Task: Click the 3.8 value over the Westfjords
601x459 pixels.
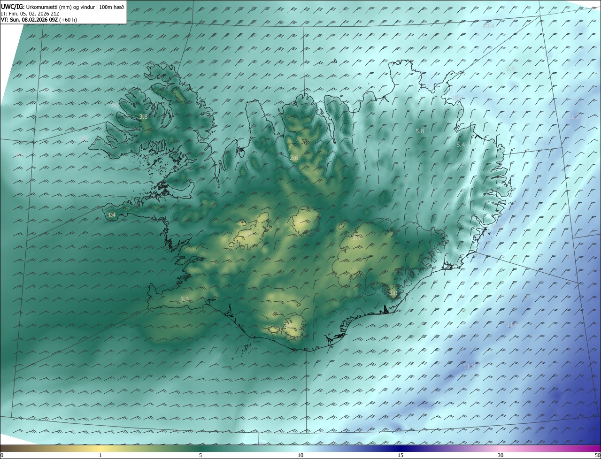Action: tap(144, 116)
